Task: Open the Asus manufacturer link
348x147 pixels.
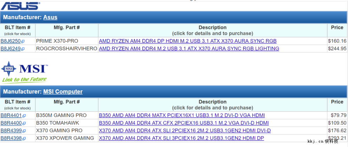Action: (50, 17)
